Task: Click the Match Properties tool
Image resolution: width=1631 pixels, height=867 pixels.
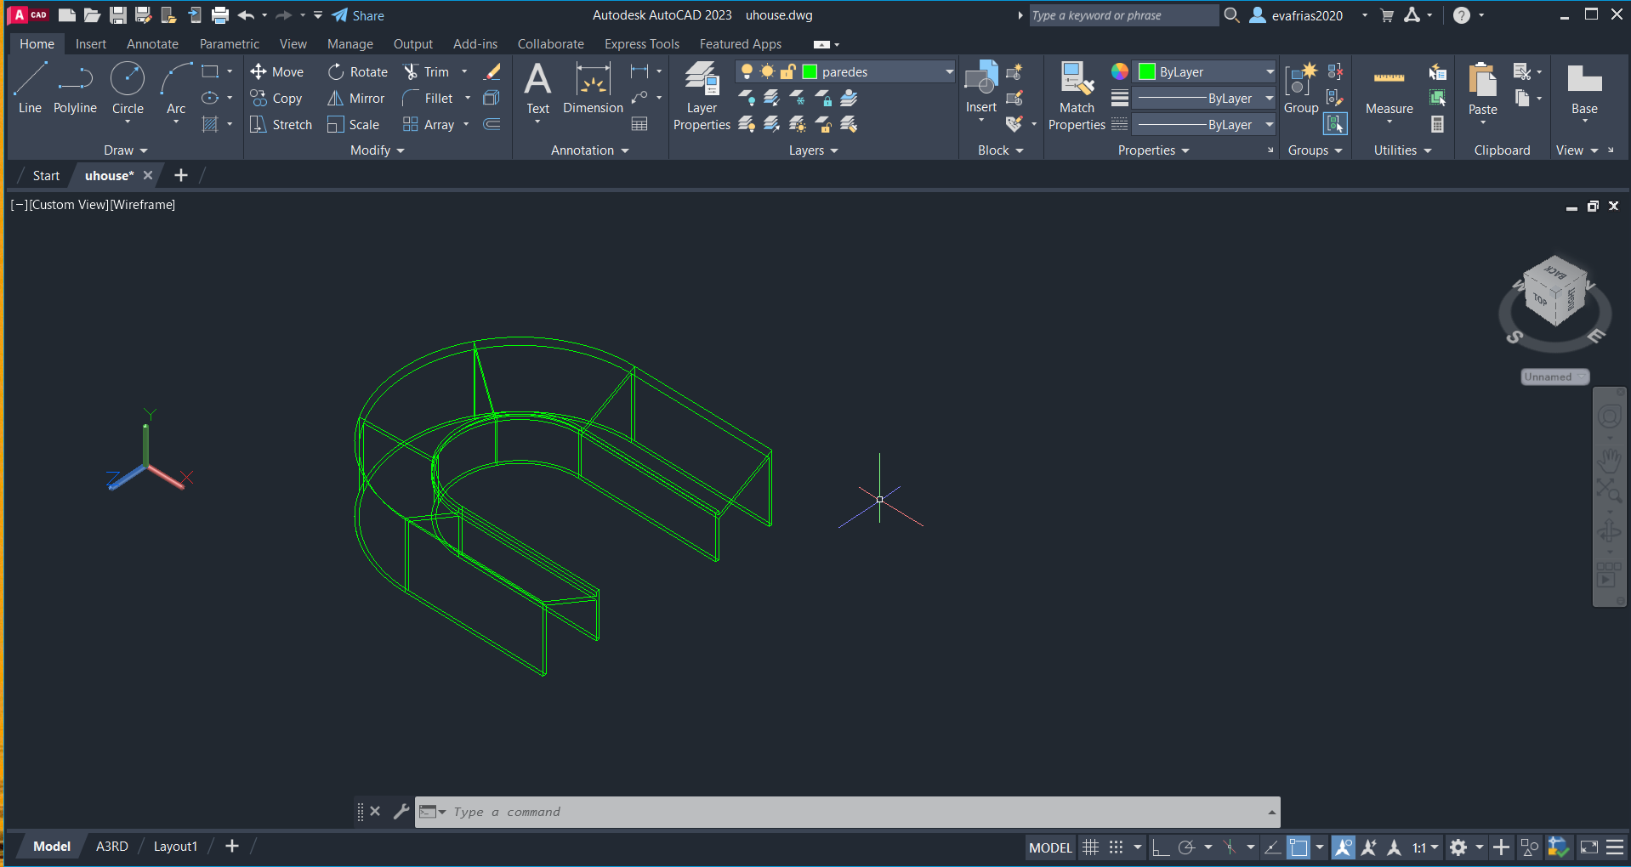Action: click(x=1077, y=95)
